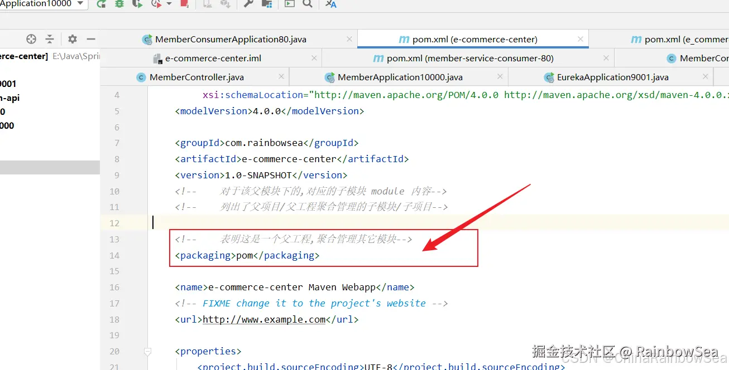Open Project Structure icon in toolbar
This screenshot has width=729, height=370.
267,4
